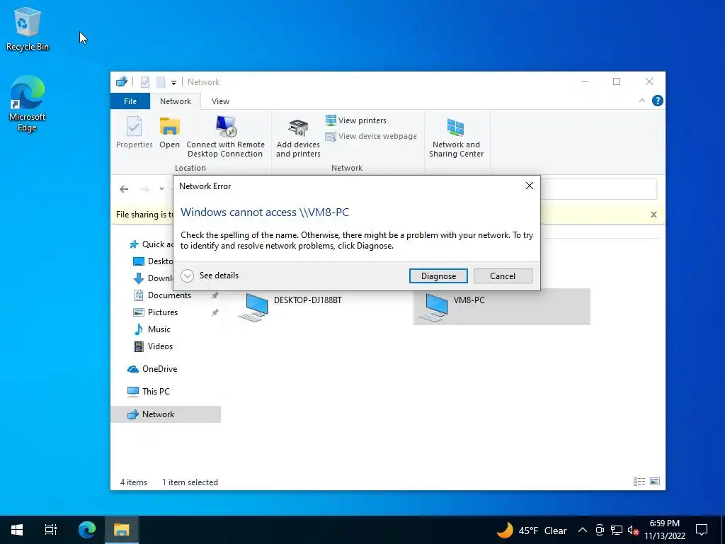Open the Microsoft Edge desktop shortcut

pos(28,103)
